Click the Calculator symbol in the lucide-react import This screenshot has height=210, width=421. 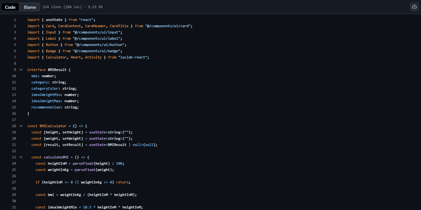(56, 57)
